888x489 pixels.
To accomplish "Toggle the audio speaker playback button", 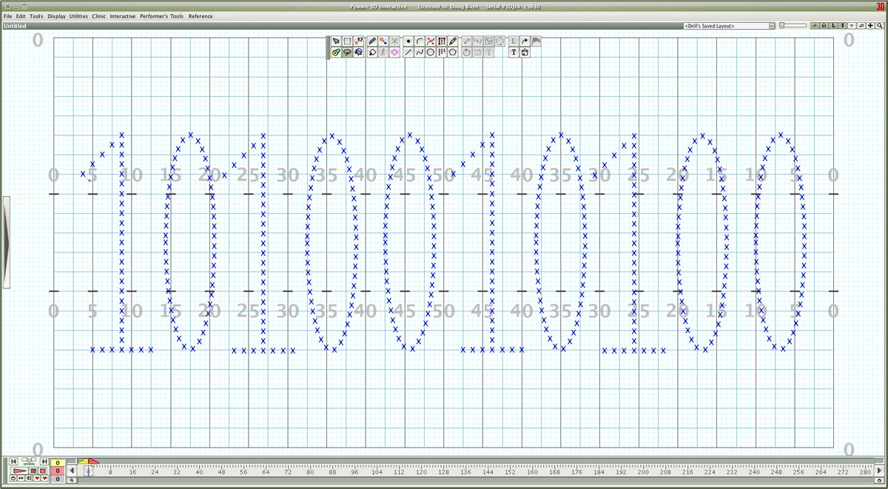I will (x=29, y=479).
